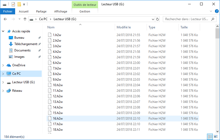
Task: Switch to the Affichage ribbon tab
Action: click(x=61, y=11)
